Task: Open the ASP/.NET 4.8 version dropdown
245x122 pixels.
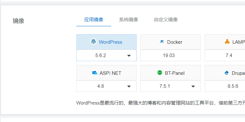Action: 106,86
